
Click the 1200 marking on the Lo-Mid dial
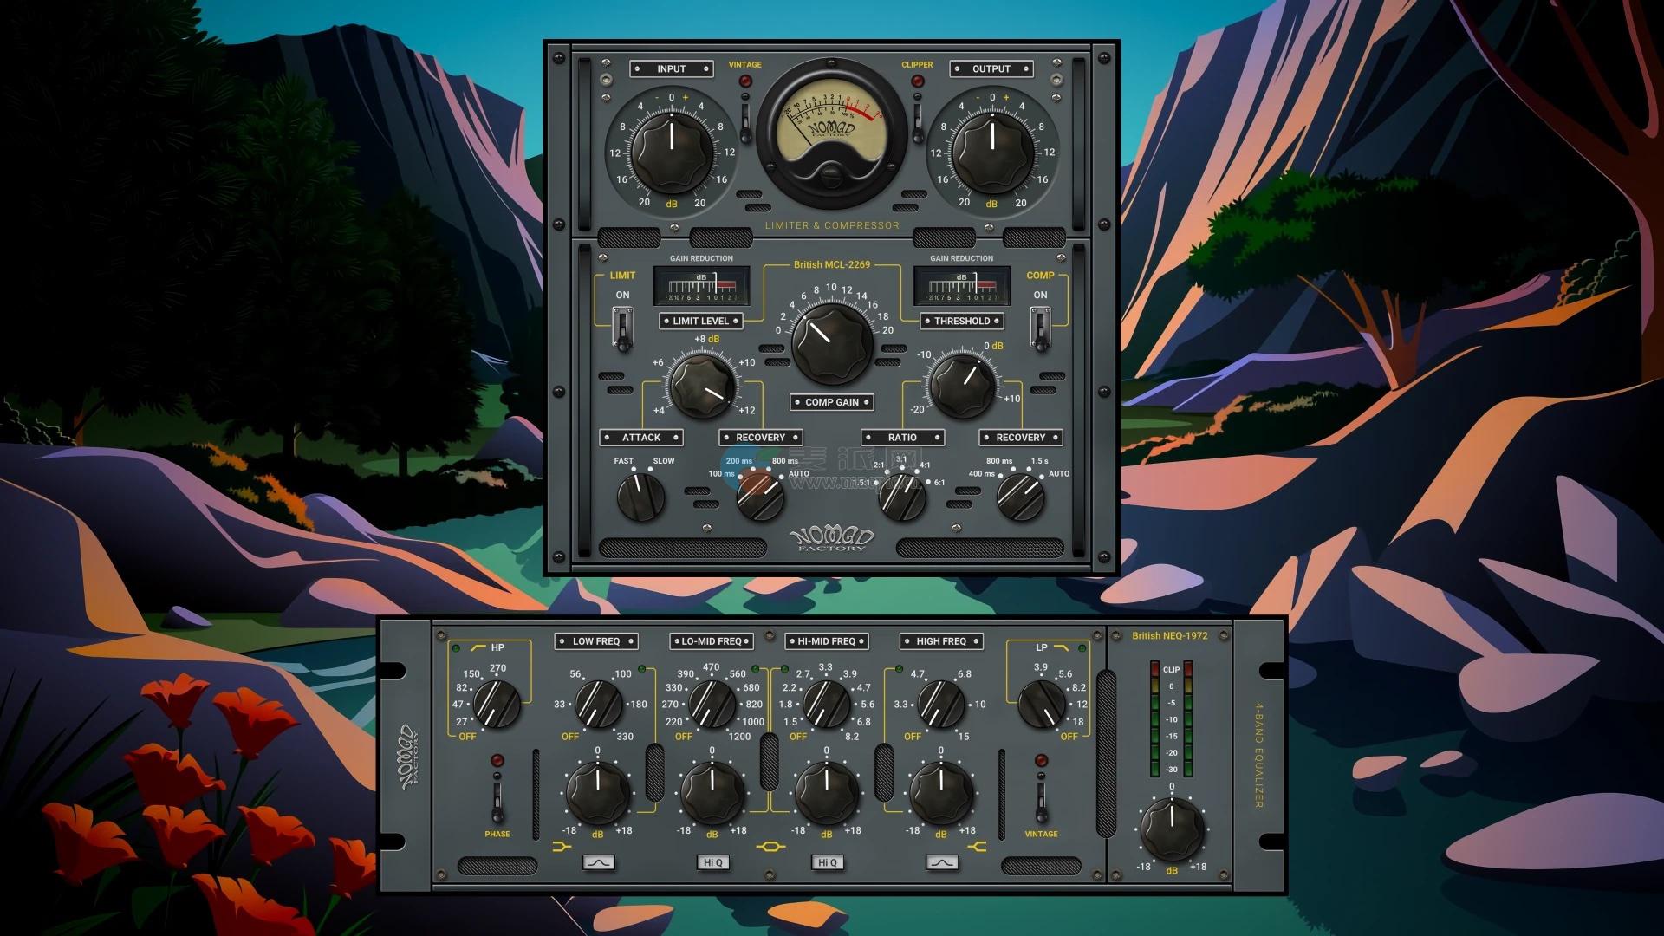[x=739, y=737]
